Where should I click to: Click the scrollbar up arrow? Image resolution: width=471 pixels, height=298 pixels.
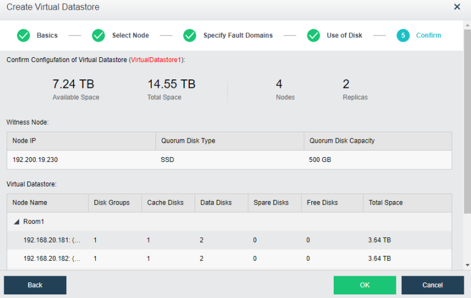[467, 25]
